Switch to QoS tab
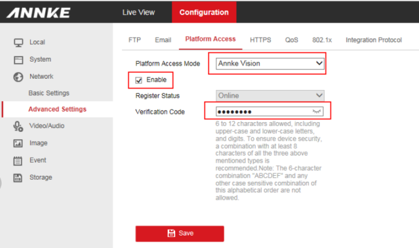419x248 pixels. 291,40
